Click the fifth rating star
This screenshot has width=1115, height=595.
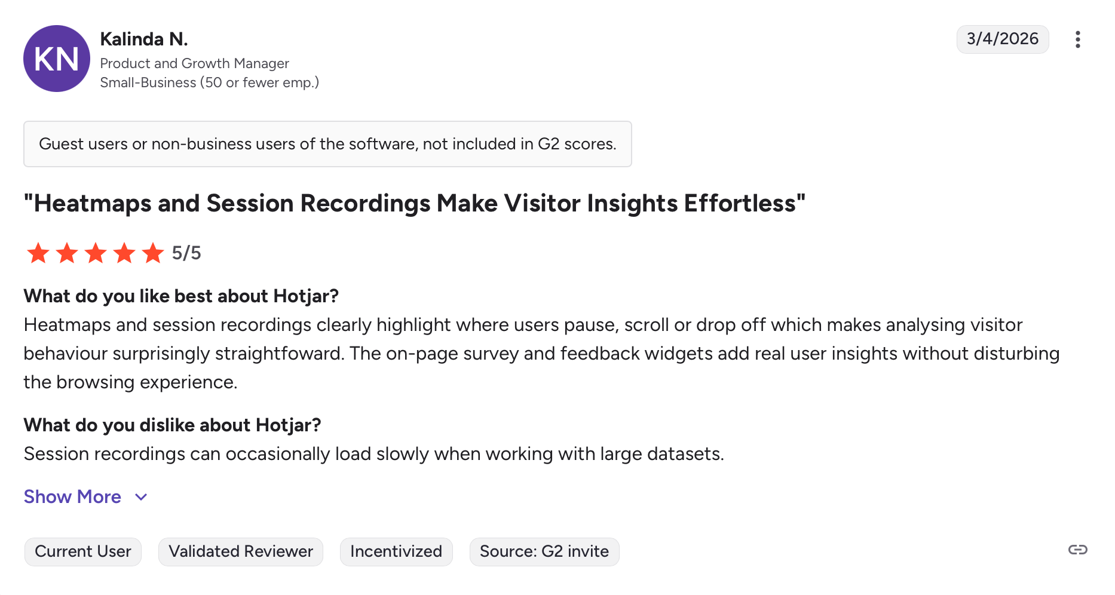click(x=153, y=253)
